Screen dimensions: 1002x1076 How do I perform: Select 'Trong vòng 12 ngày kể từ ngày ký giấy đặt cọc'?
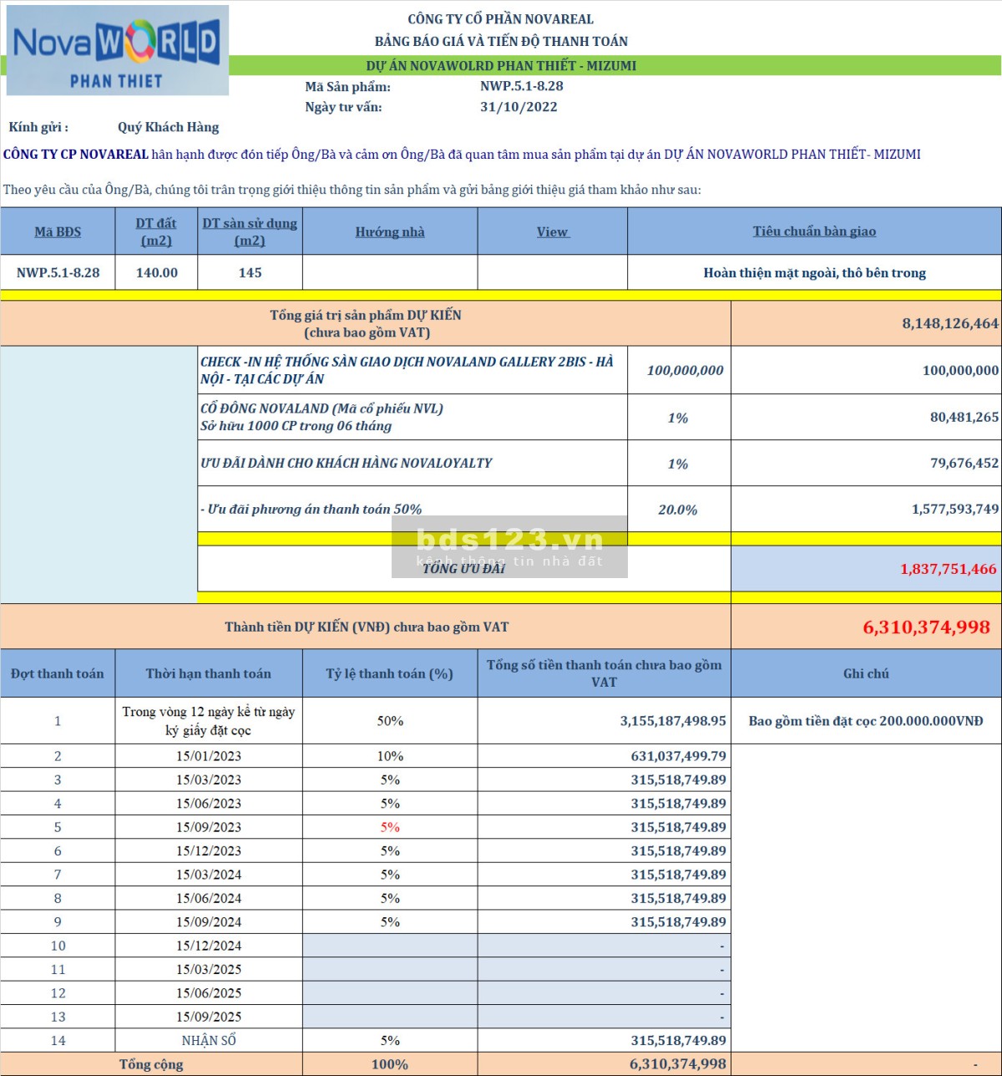(x=209, y=720)
